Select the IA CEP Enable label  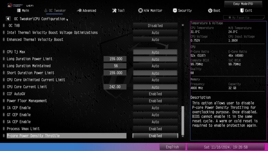click(x=19, y=108)
